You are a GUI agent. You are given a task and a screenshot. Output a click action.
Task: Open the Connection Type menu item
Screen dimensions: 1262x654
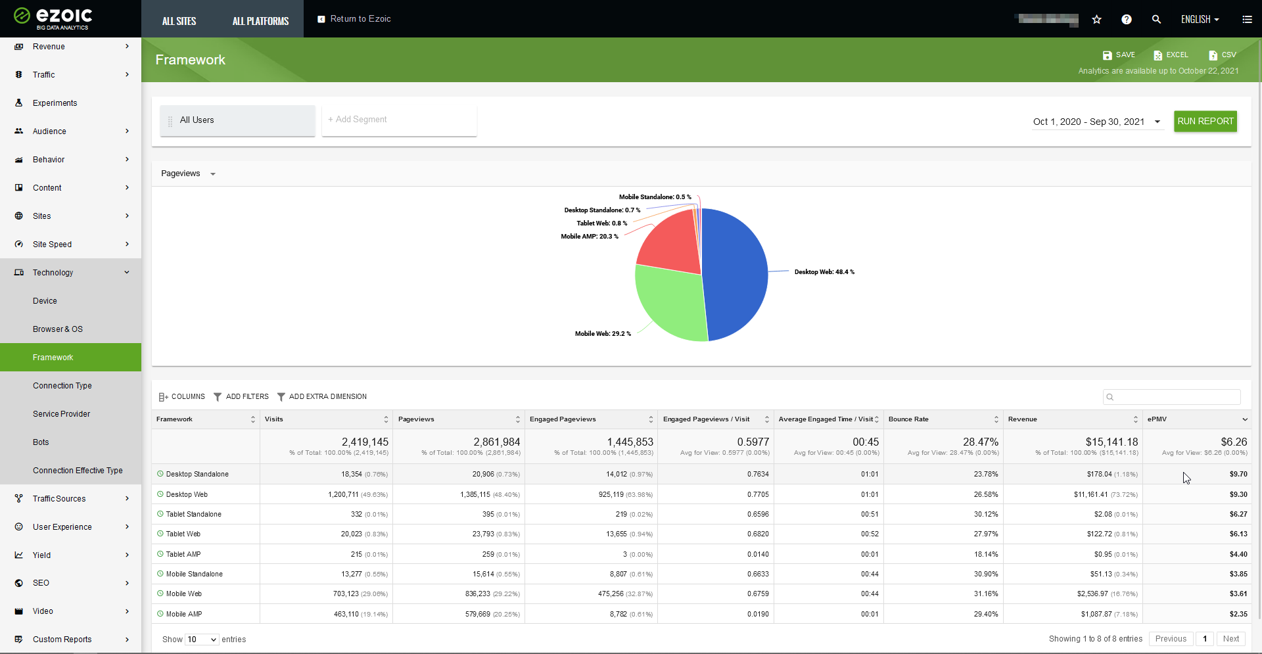[x=62, y=386]
